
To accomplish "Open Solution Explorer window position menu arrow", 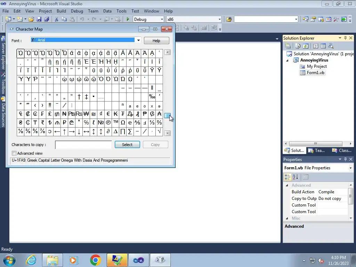I will click(x=340, y=38).
